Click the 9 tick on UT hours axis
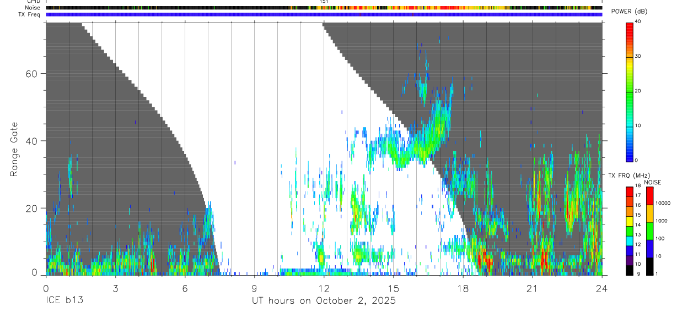 [x=254, y=288]
